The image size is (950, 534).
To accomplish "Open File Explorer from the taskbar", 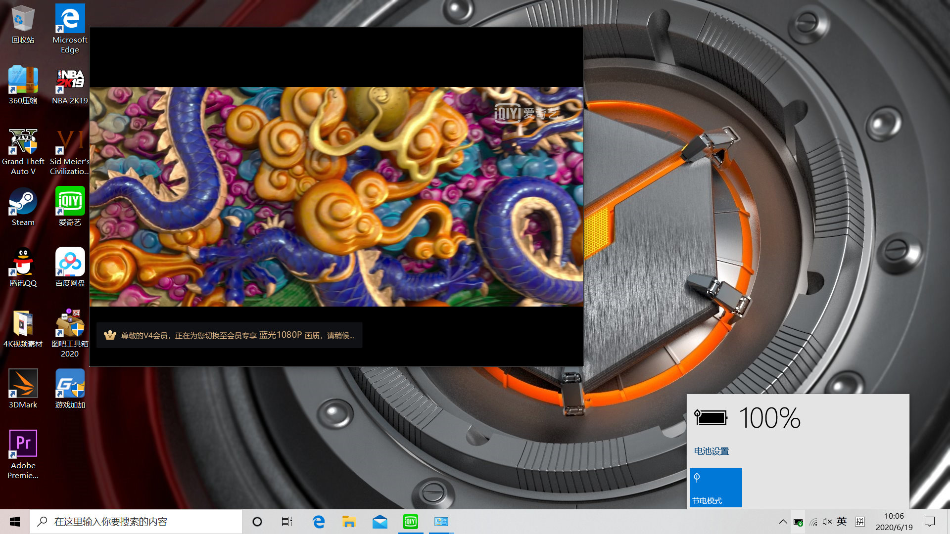I will point(349,522).
